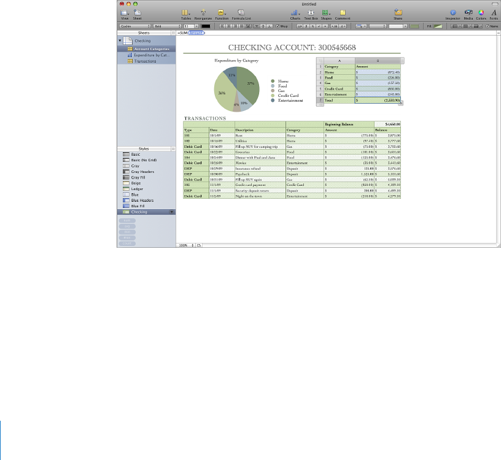This screenshot has width=501, height=460.
Task: Click the sum instant calculation pill
Action: pos(127,221)
